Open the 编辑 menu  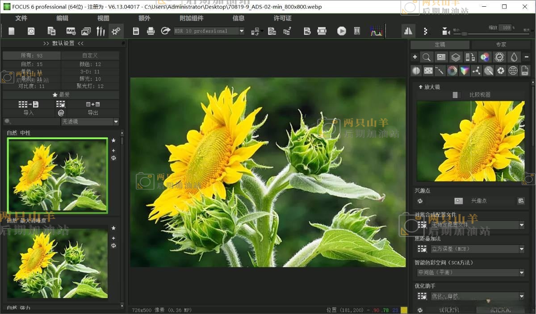coord(62,18)
